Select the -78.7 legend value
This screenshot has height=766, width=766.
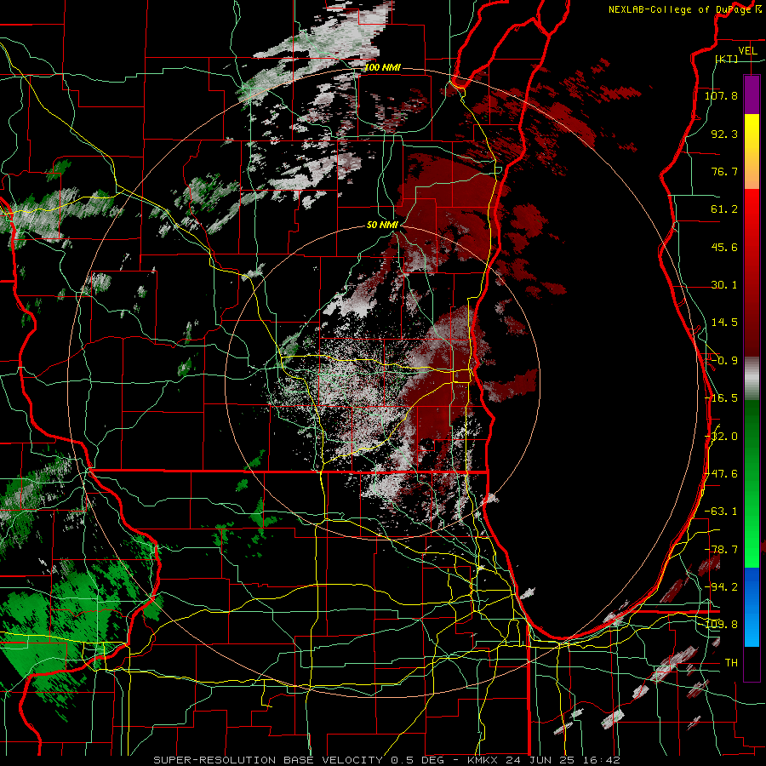point(721,550)
